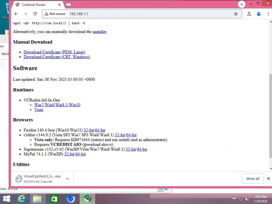
Task: Download r3dfox v144.0.2 64-bit
Action: [x=131, y=135]
